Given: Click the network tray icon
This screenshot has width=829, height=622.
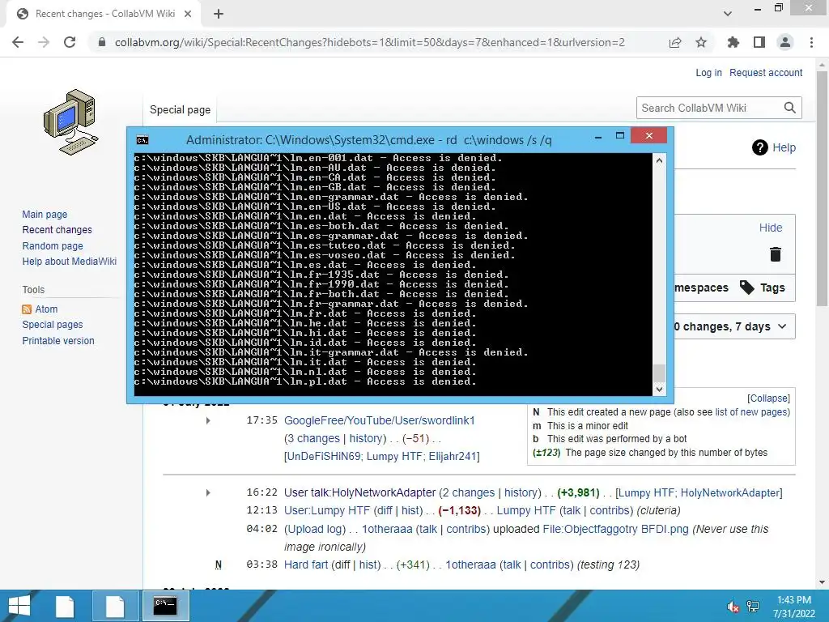Looking at the screenshot, I should [753, 607].
